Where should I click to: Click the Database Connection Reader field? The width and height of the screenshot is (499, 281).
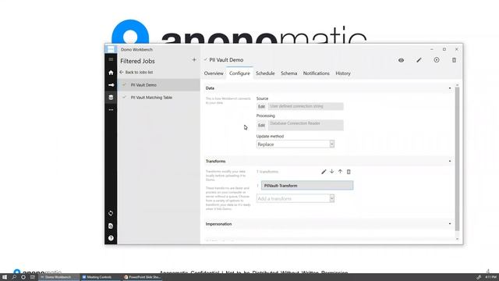[x=306, y=125]
